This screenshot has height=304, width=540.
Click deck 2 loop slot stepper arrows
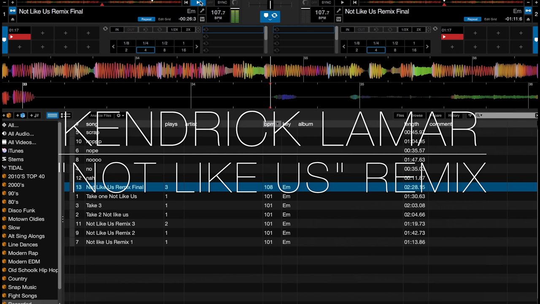429,30
